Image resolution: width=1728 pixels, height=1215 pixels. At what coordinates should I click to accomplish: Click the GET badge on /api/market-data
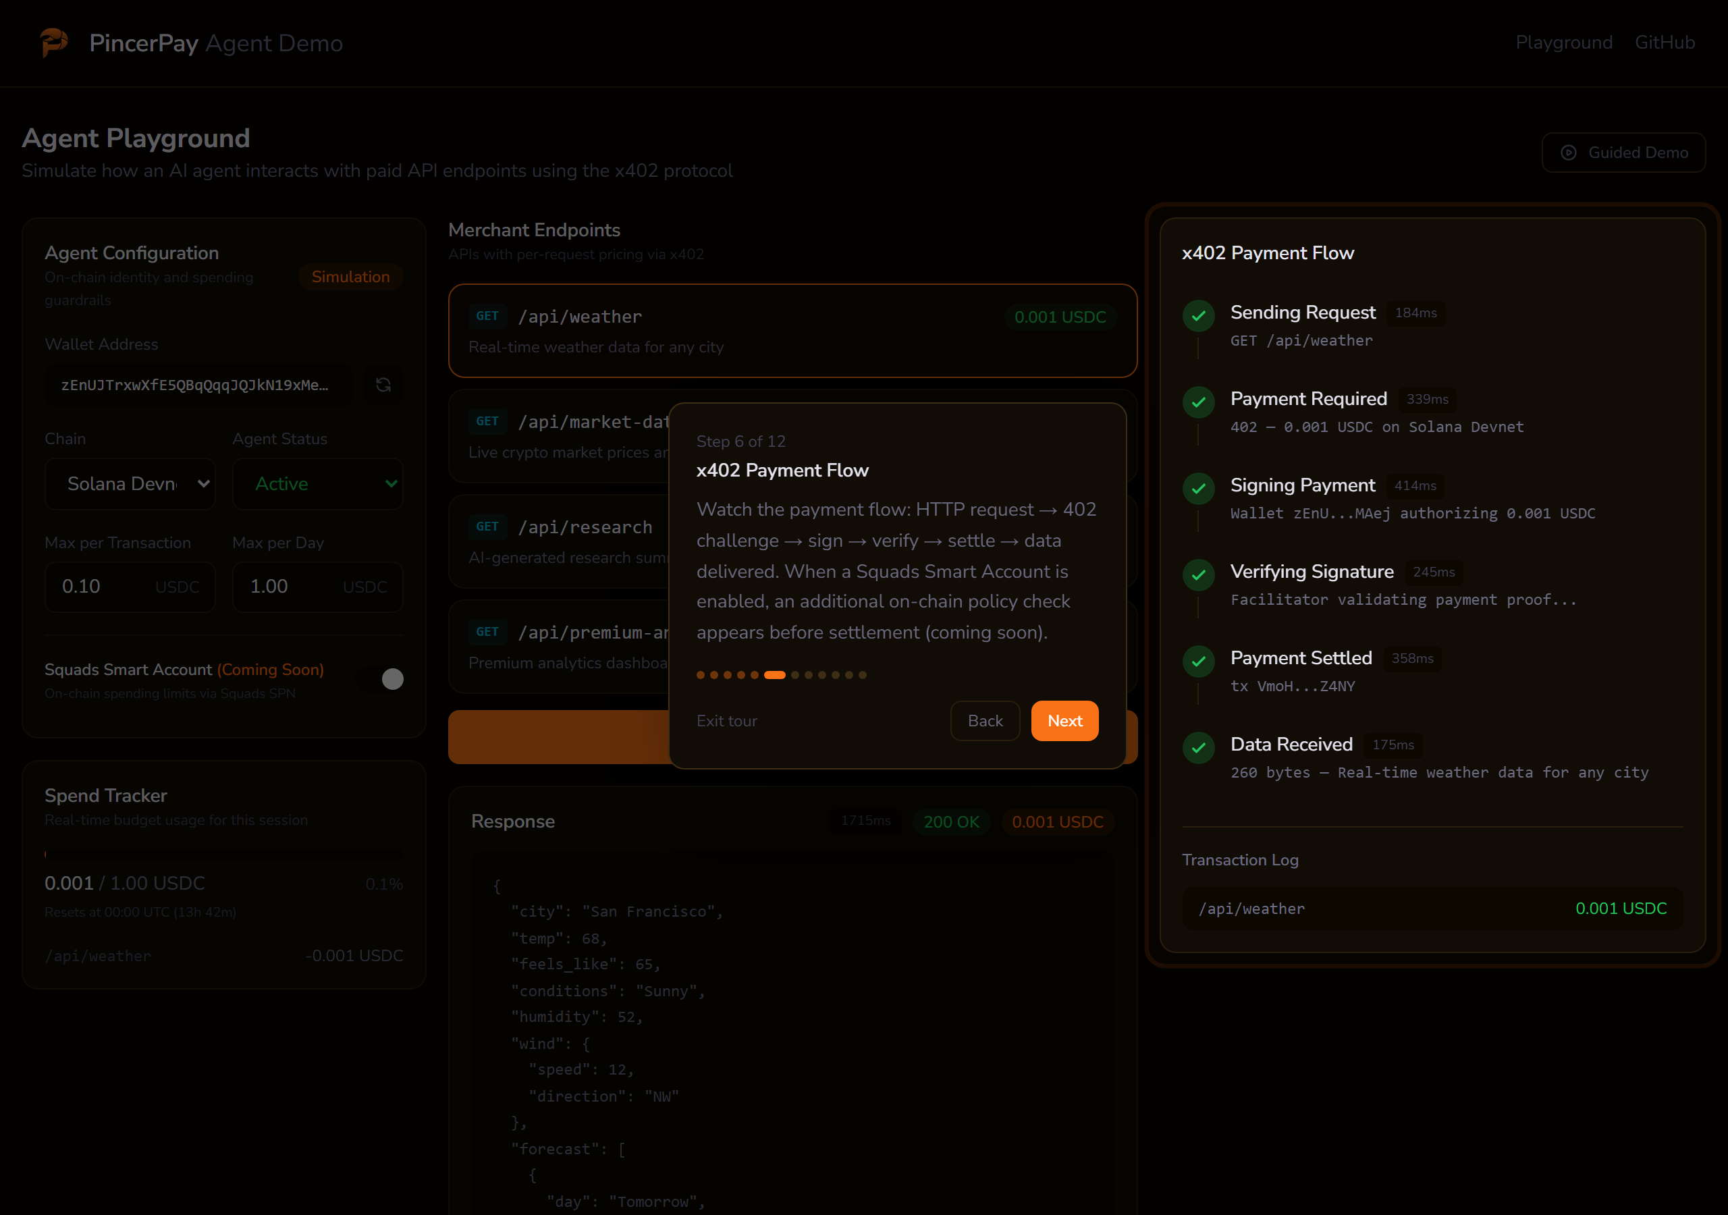coord(488,422)
